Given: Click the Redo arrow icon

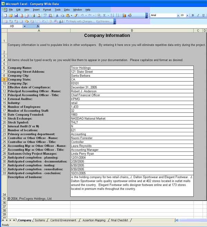Looking at the screenshot, I should coord(90,15).
